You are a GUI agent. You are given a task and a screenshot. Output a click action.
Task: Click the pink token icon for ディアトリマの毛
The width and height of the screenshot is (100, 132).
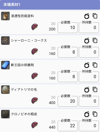pyautogui.click(x=35, y=100)
